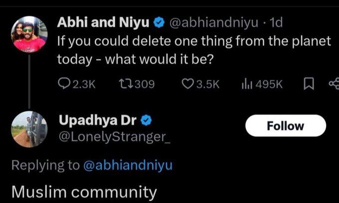Click the 1d timestamp on the tweet
The image size is (339, 203).
pos(276,23)
